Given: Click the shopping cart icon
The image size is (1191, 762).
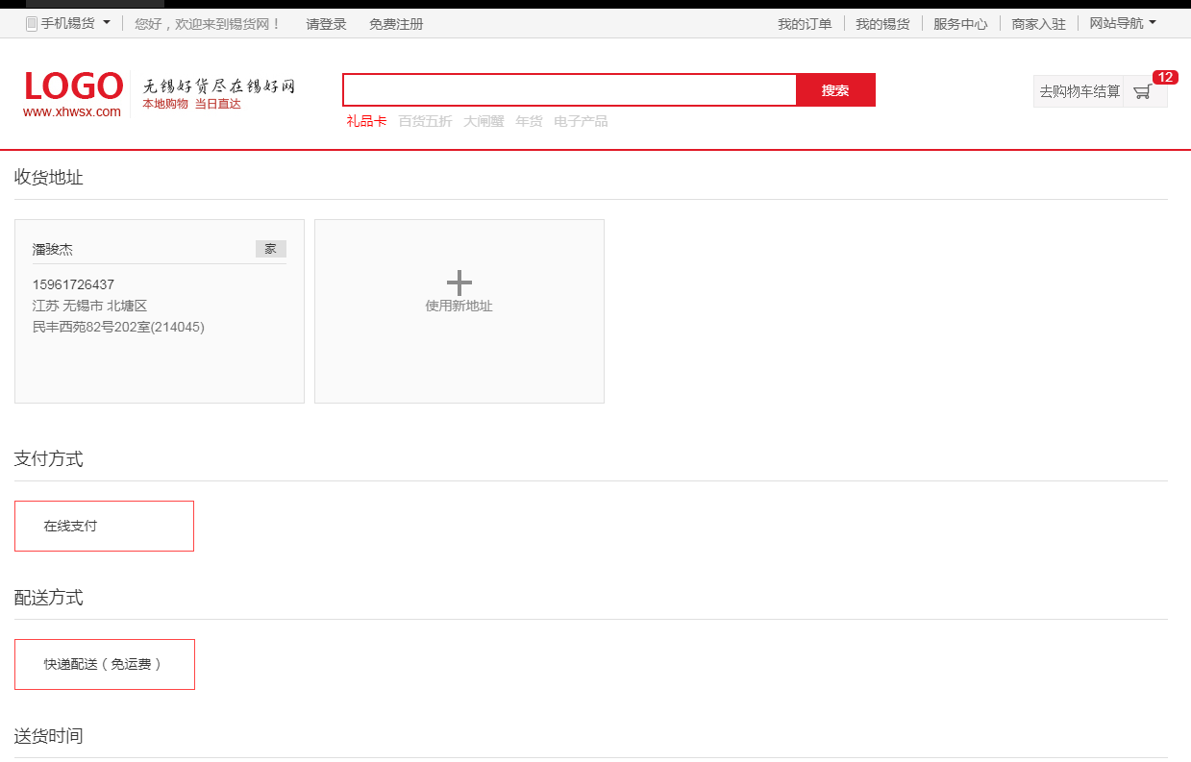Looking at the screenshot, I should tap(1142, 92).
